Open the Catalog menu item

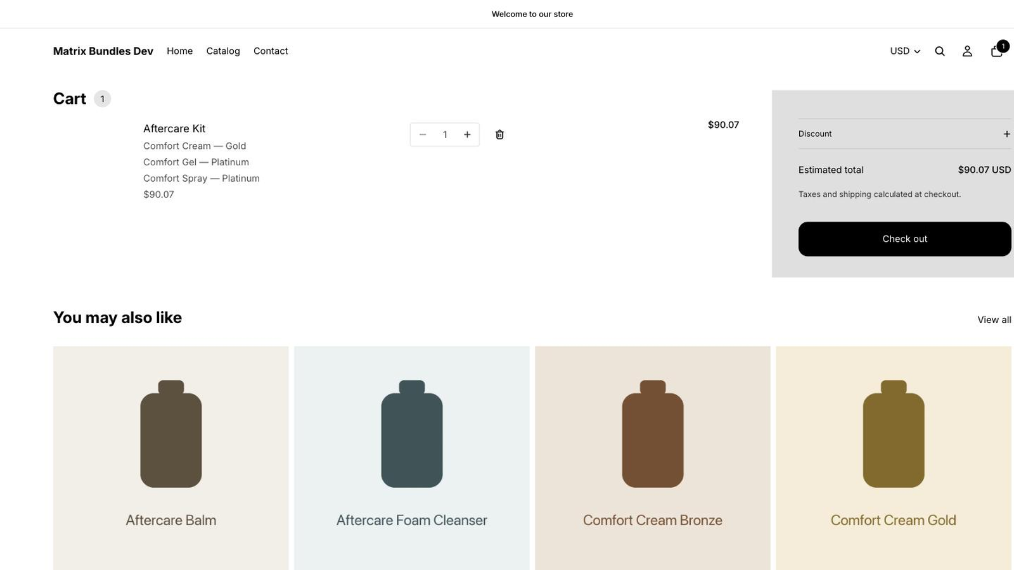[223, 51]
